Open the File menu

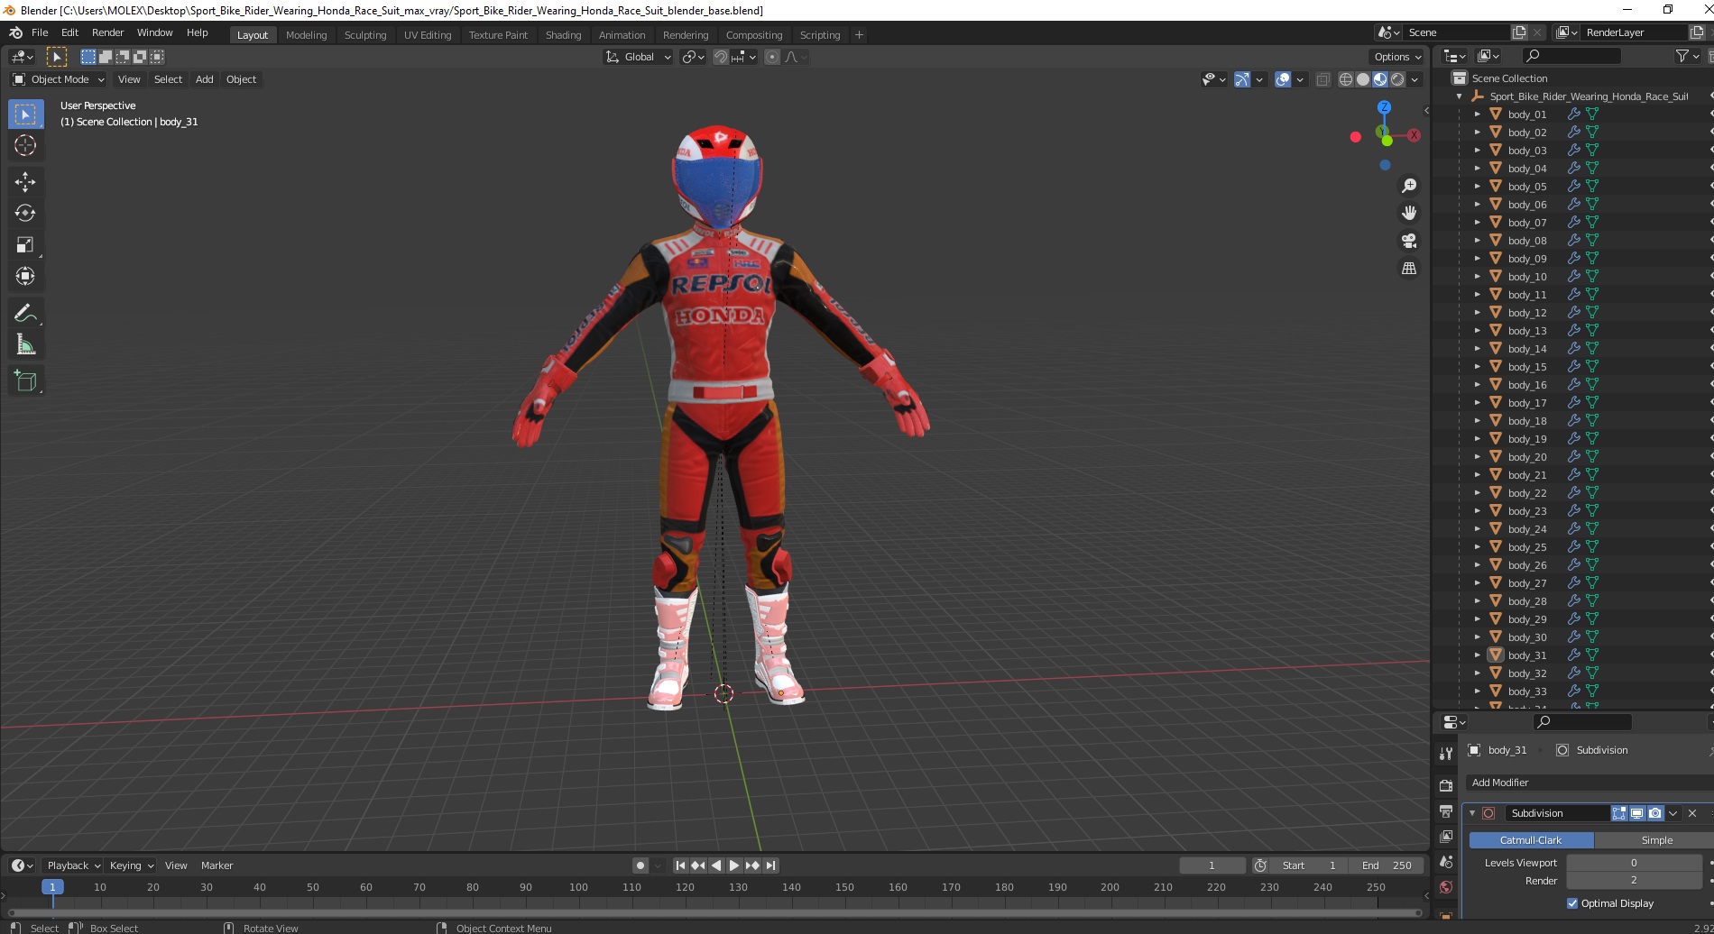(40, 32)
